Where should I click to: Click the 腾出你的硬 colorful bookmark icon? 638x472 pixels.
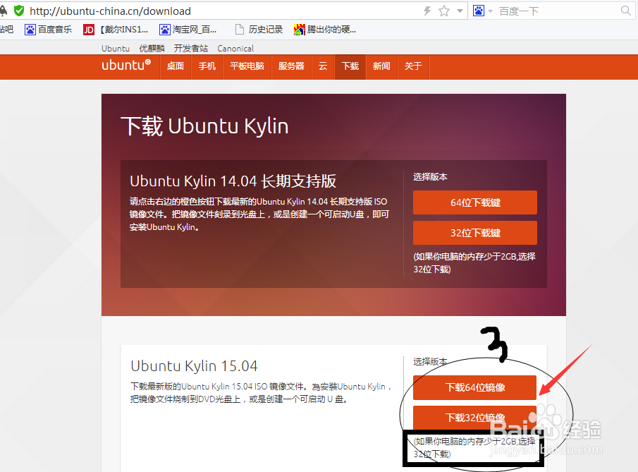(299, 30)
